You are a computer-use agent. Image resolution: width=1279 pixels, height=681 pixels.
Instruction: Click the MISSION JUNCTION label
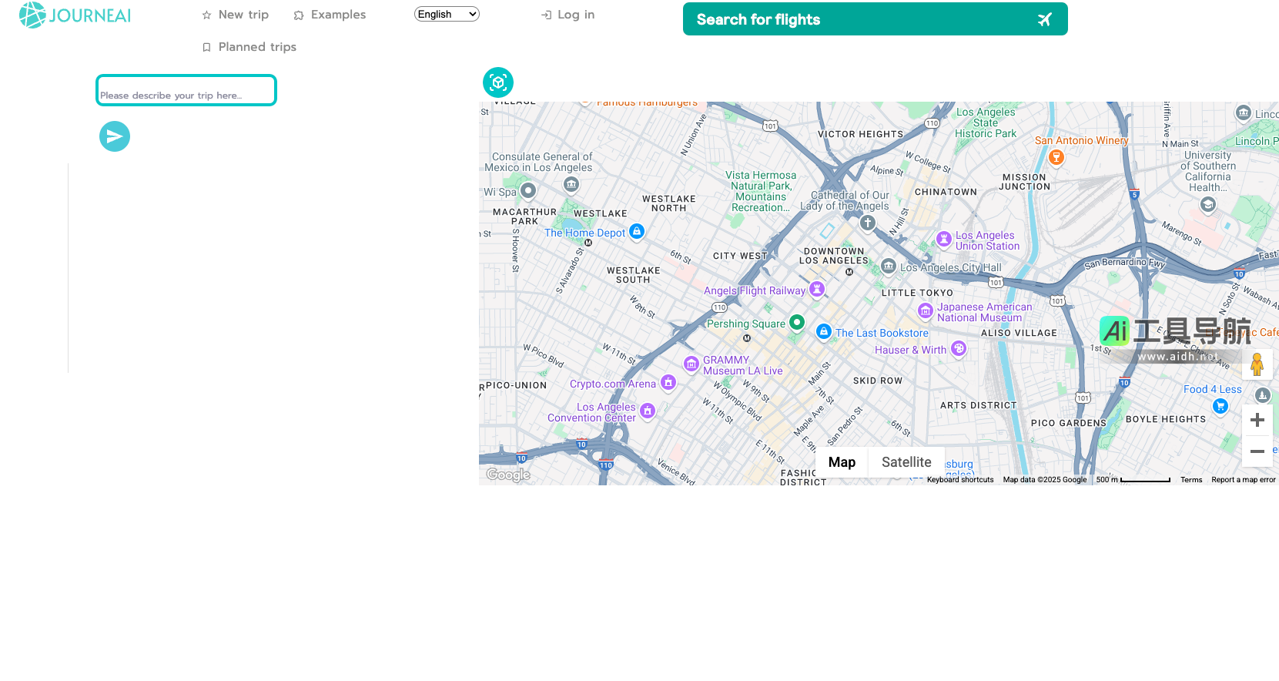pos(1024,183)
